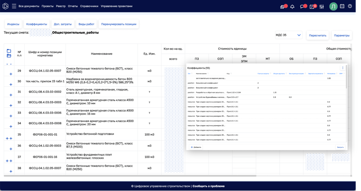Go to Управление проектами menu item
The height and width of the screenshot is (191, 361).
117,6
